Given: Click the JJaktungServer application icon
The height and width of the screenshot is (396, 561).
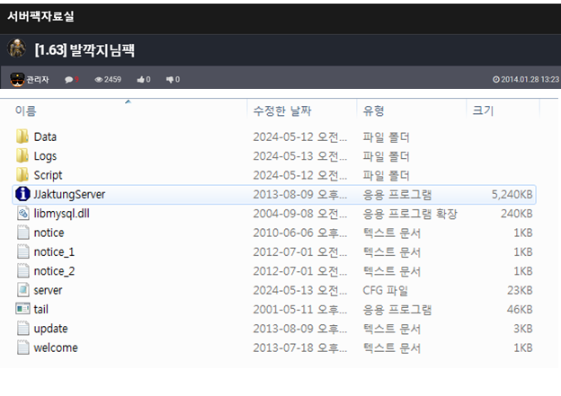Looking at the screenshot, I should click(22, 194).
